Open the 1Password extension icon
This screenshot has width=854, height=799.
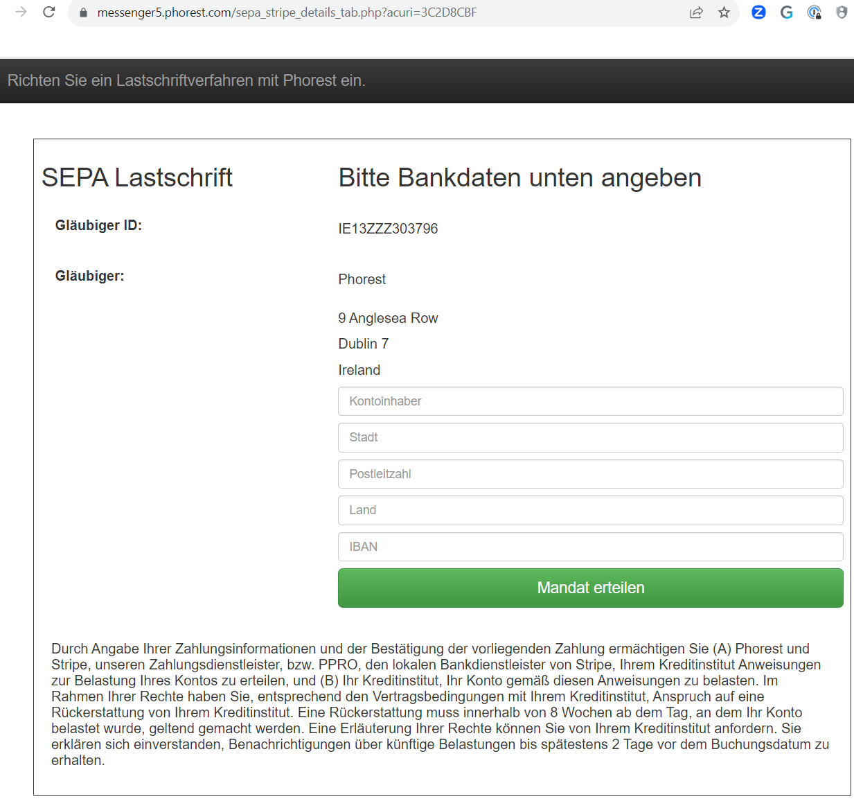pyautogui.click(x=815, y=12)
